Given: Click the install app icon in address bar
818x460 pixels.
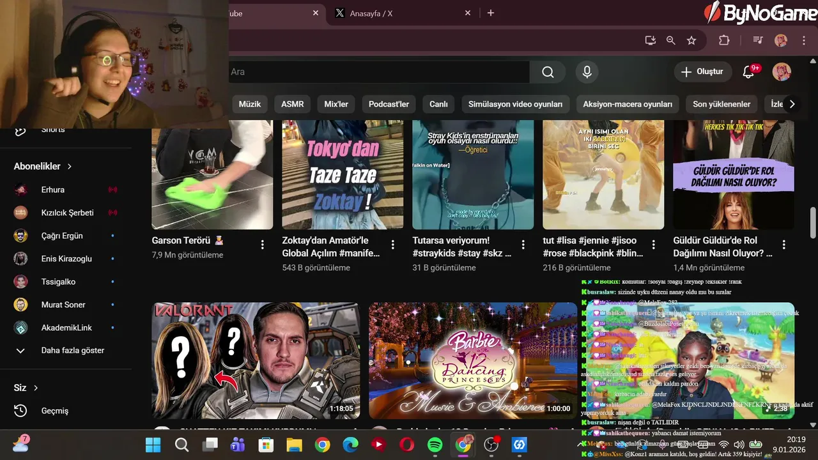Looking at the screenshot, I should tap(651, 40).
